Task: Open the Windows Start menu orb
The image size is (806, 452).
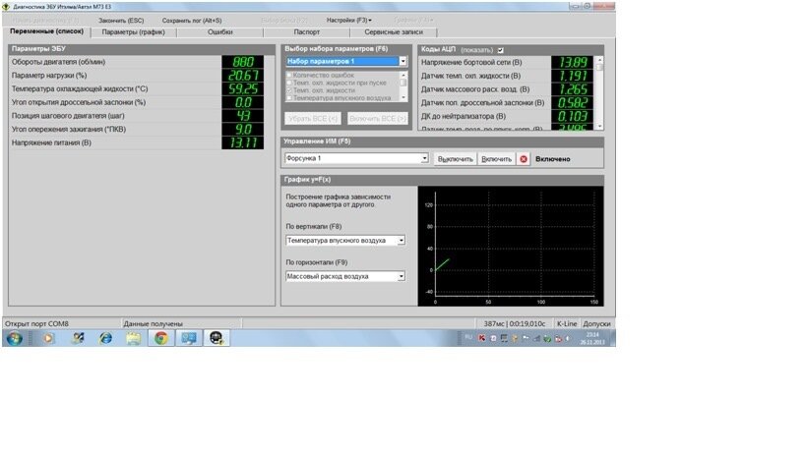Action: (15, 338)
